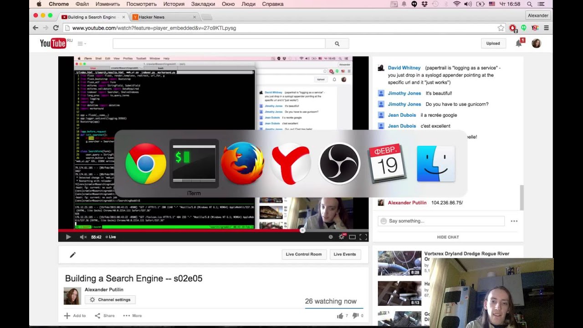Image resolution: width=583 pixels, height=328 pixels.
Task: Focus the YouTube search field
Action: click(219, 44)
